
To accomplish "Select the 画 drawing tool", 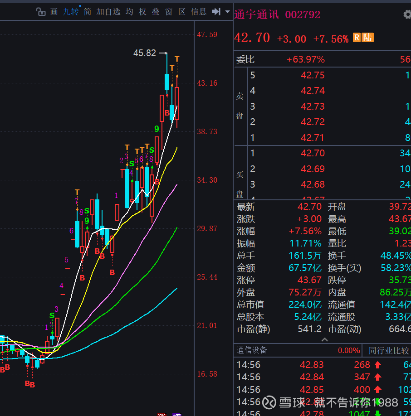I will (54, 12).
